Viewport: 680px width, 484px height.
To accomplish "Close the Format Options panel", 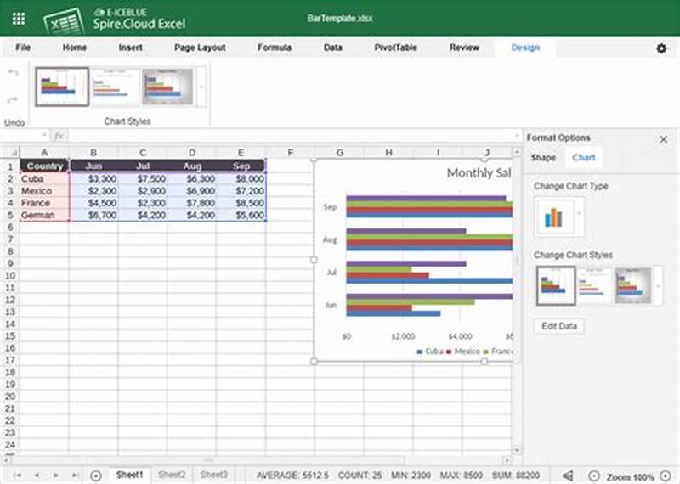I will point(663,139).
